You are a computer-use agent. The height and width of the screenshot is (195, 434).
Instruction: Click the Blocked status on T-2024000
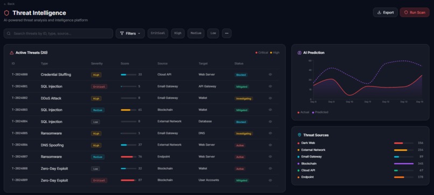click(x=241, y=75)
